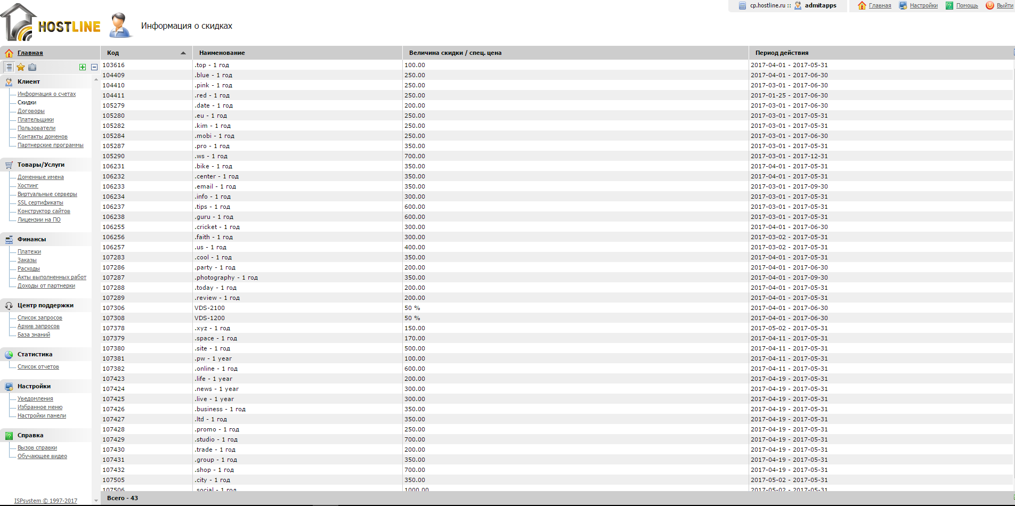Click the settings monitor icon in top bar

coord(903,5)
